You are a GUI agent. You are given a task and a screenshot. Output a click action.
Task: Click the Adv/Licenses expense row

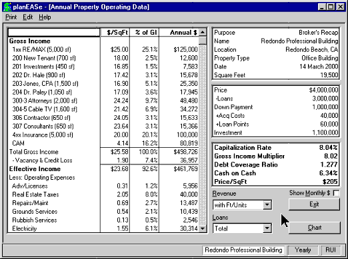[103, 186]
